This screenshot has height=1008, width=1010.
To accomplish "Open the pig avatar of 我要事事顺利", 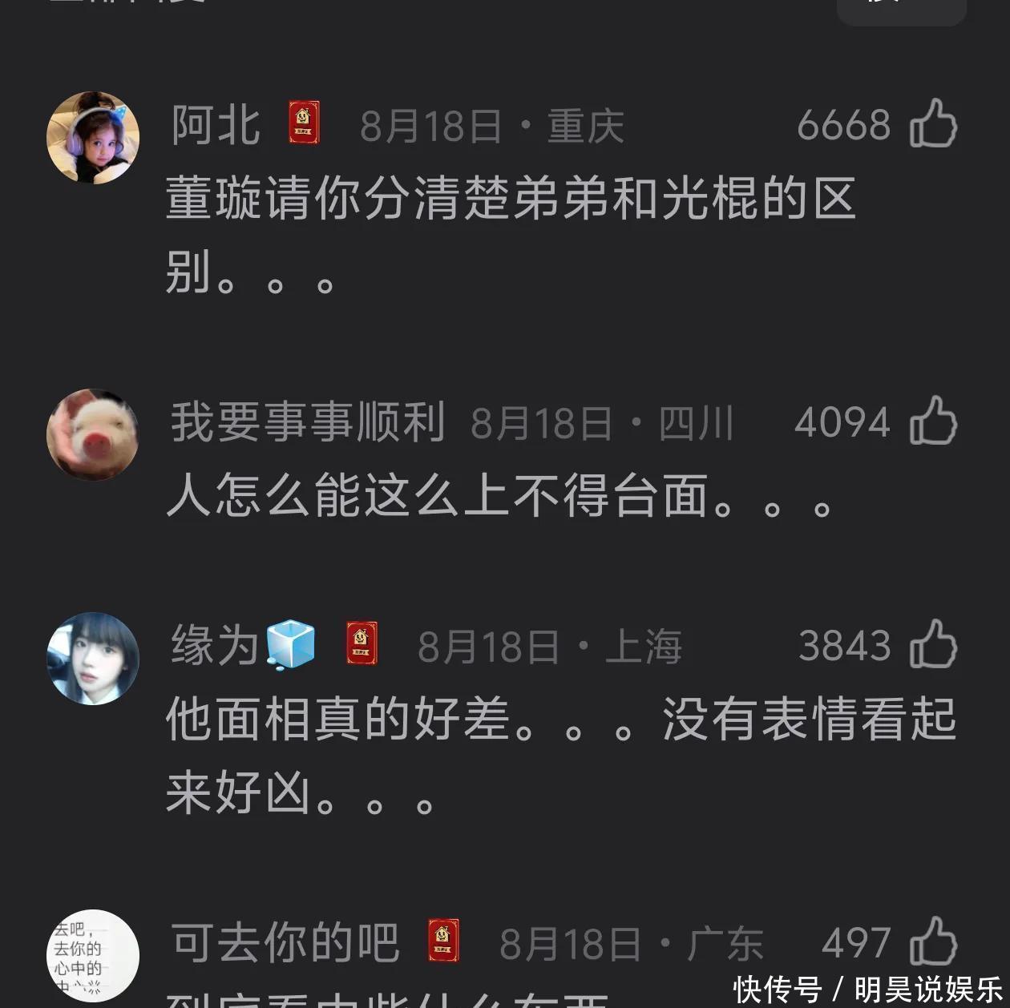I will tap(93, 434).
